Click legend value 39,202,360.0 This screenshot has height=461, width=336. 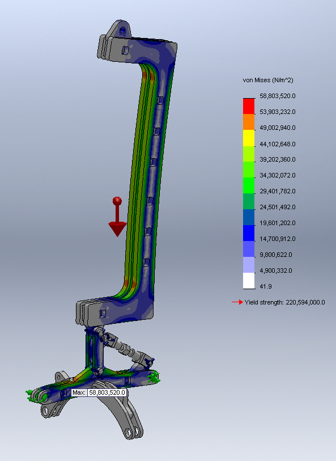pyautogui.click(x=278, y=159)
